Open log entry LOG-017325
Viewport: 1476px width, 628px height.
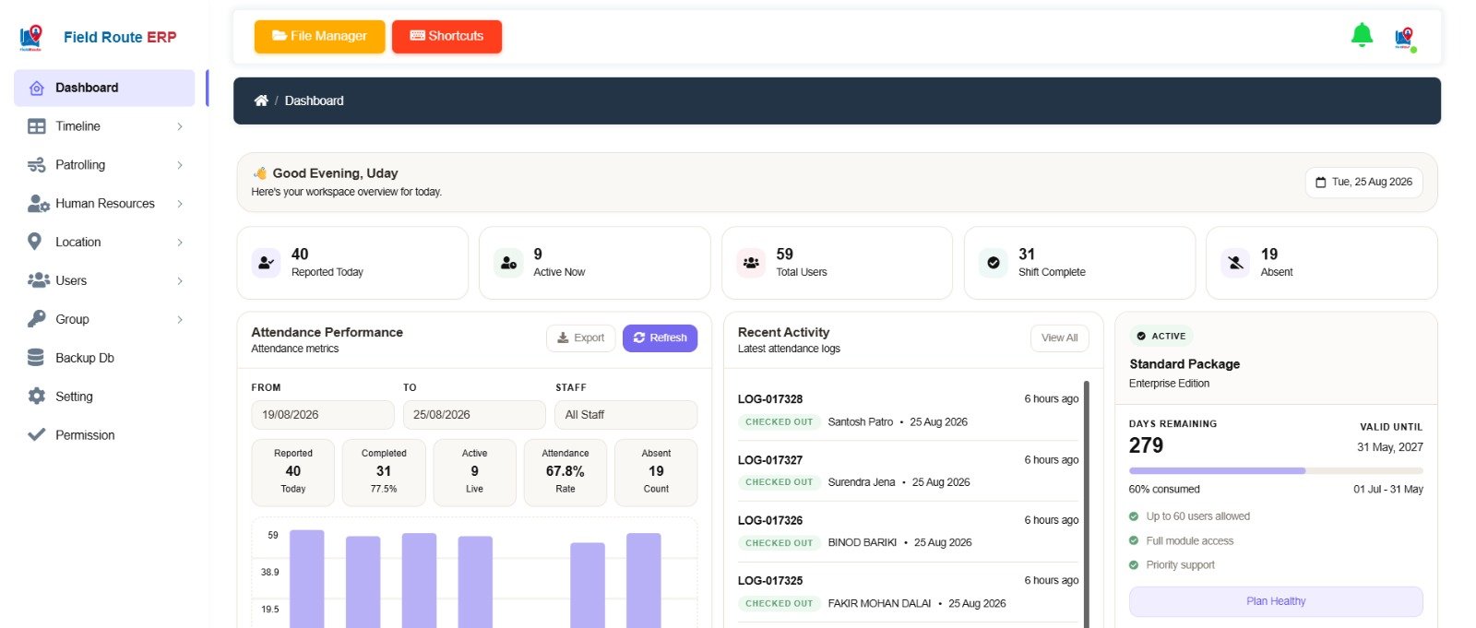coord(770,581)
